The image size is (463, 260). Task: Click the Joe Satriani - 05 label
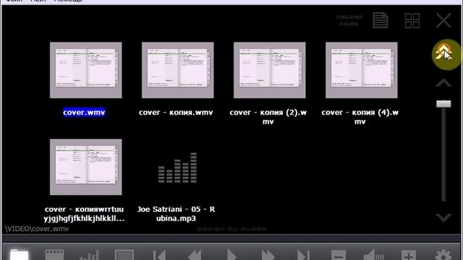point(176,214)
